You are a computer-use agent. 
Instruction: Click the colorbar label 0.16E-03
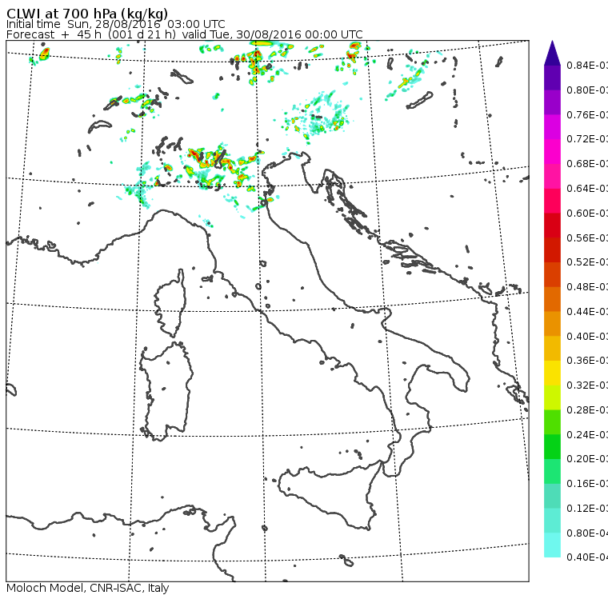[587, 484]
